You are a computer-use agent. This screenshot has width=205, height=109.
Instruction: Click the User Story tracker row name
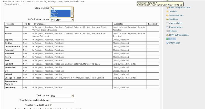click(x=10, y=87)
